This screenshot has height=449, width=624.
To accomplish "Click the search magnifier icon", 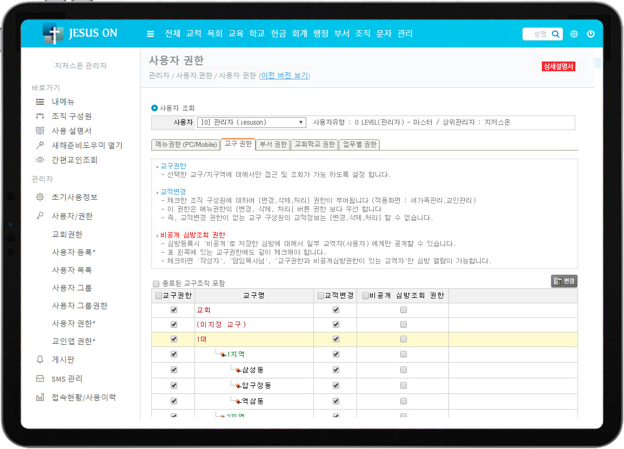I will pos(555,34).
